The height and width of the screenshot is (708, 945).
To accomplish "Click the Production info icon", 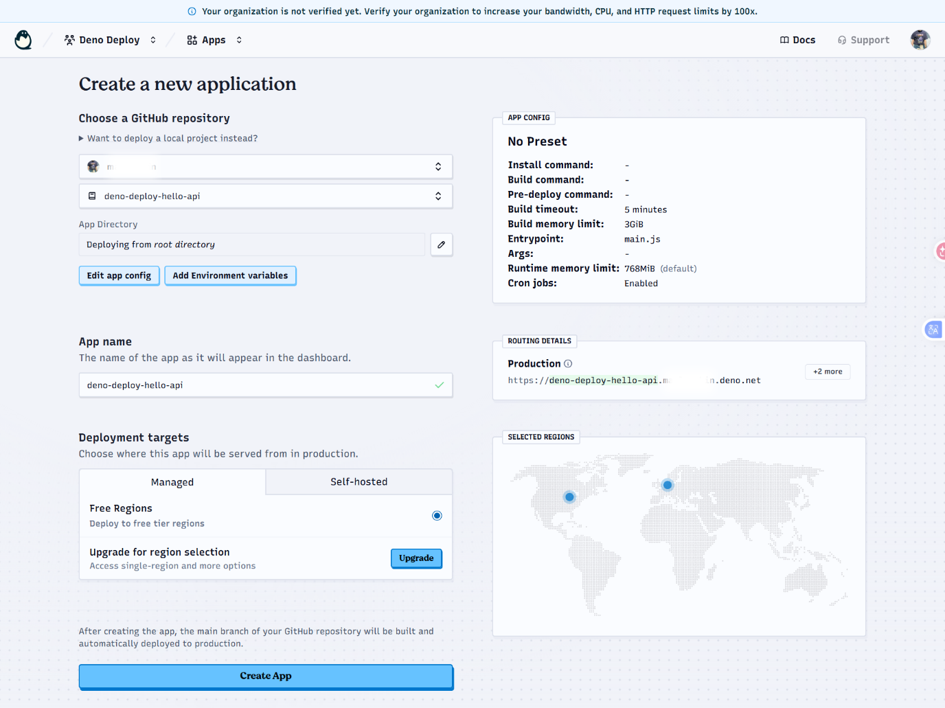I will point(568,364).
